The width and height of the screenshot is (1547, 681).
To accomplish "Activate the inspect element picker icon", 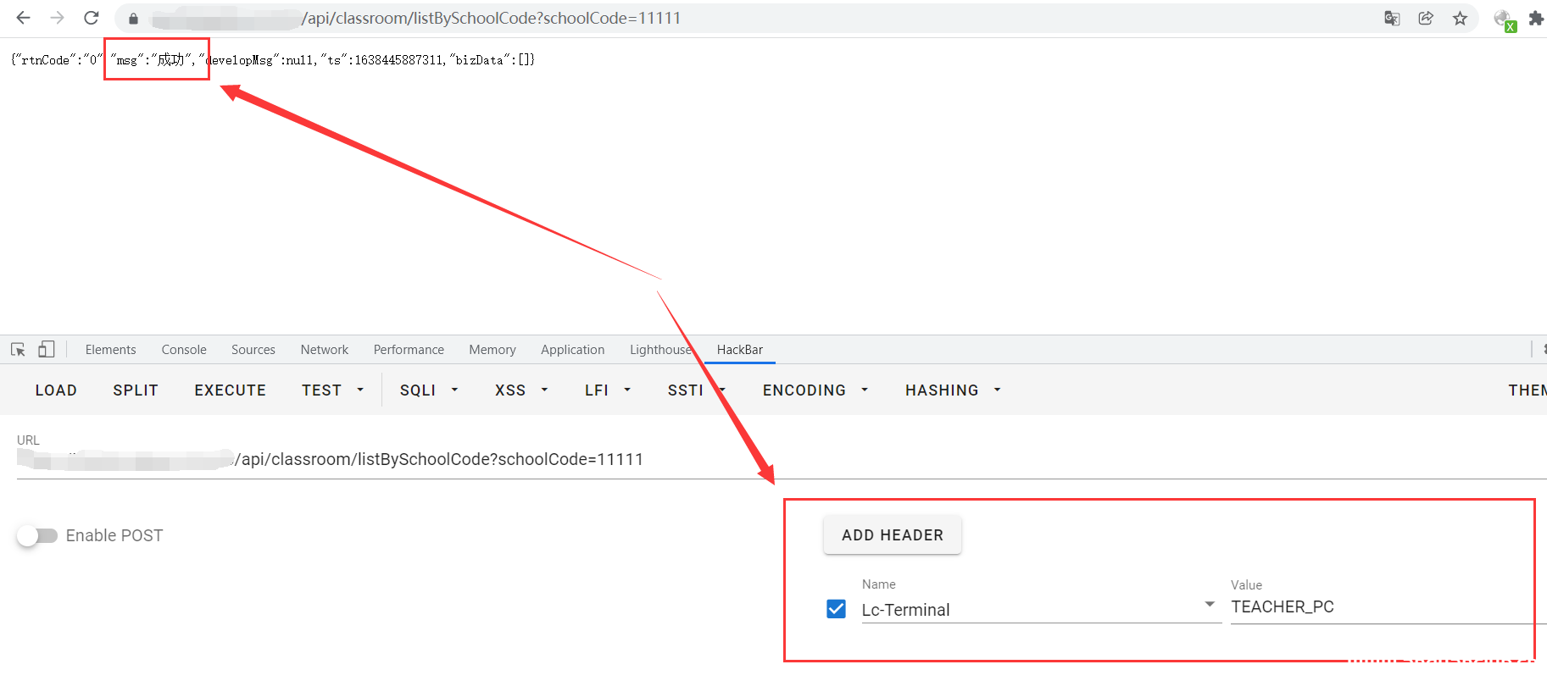I will point(18,350).
